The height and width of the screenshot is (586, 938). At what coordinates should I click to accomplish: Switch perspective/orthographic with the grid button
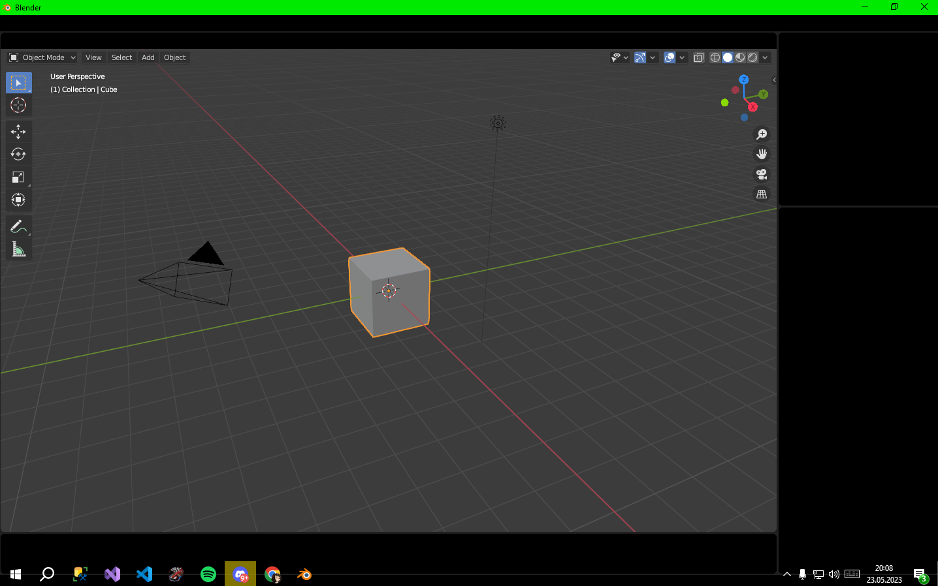[762, 194]
